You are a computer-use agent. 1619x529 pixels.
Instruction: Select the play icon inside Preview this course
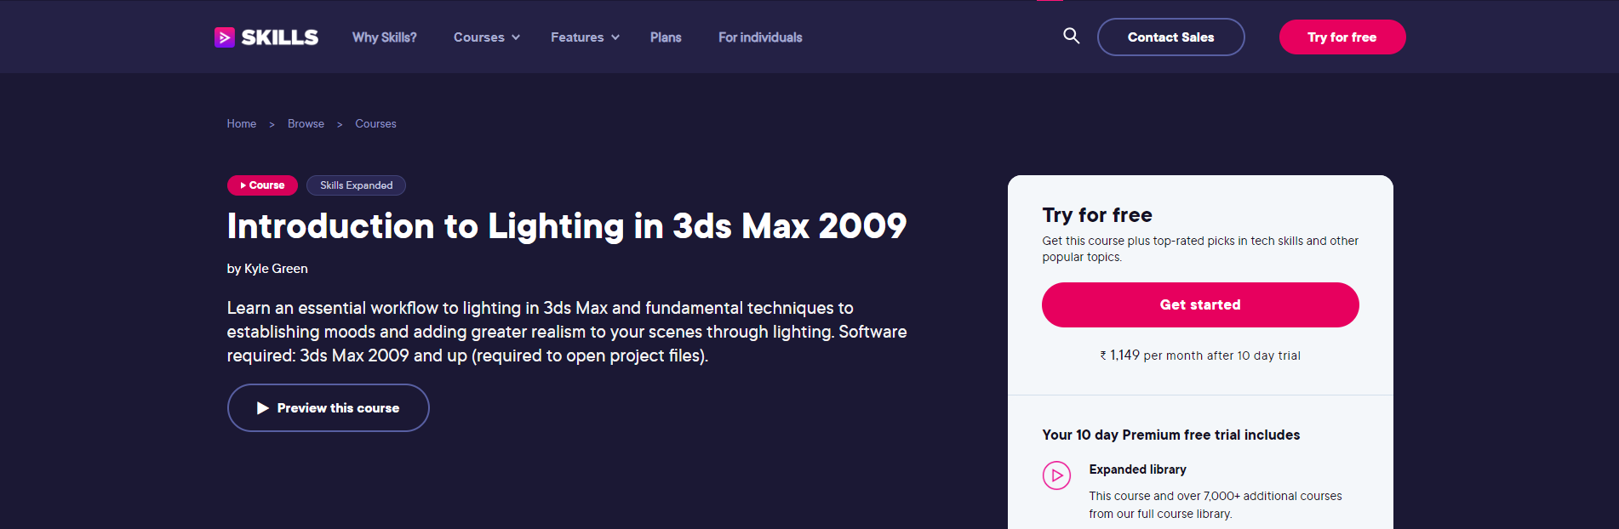[x=264, y=407]
